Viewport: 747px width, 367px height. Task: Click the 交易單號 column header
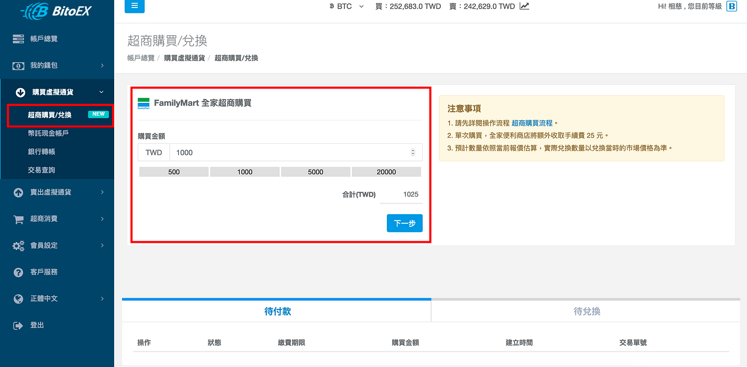tap(633, 342)
